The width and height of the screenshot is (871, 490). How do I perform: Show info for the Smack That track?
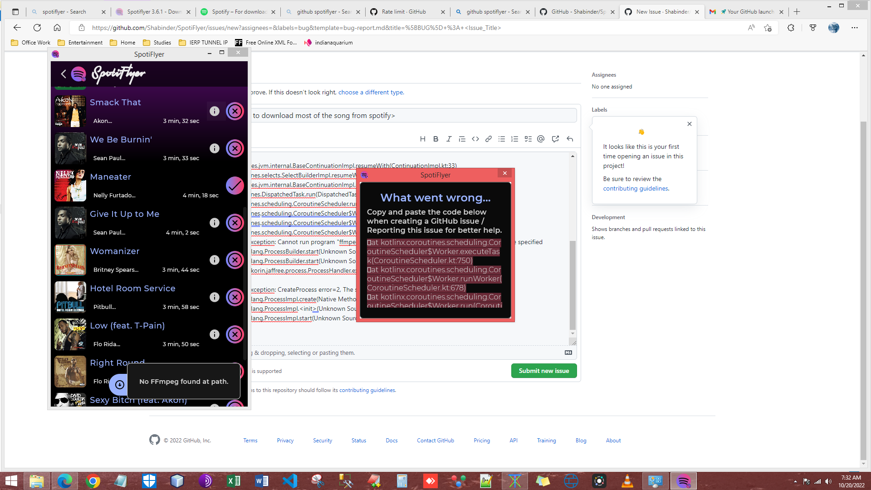[215, 111]
